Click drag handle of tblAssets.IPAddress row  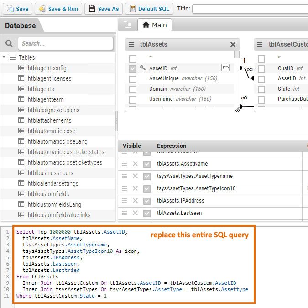click(124, 201)
